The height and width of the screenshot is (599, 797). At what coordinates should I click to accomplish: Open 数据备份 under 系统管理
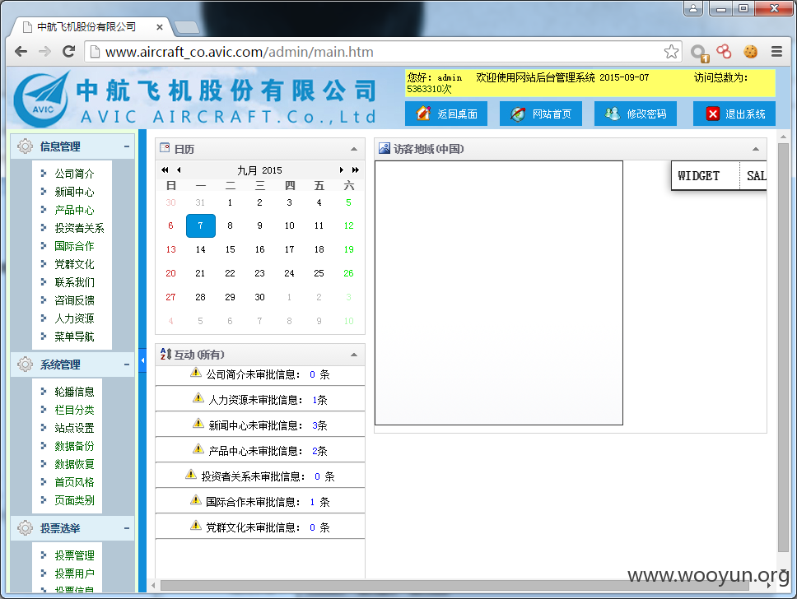74,446
